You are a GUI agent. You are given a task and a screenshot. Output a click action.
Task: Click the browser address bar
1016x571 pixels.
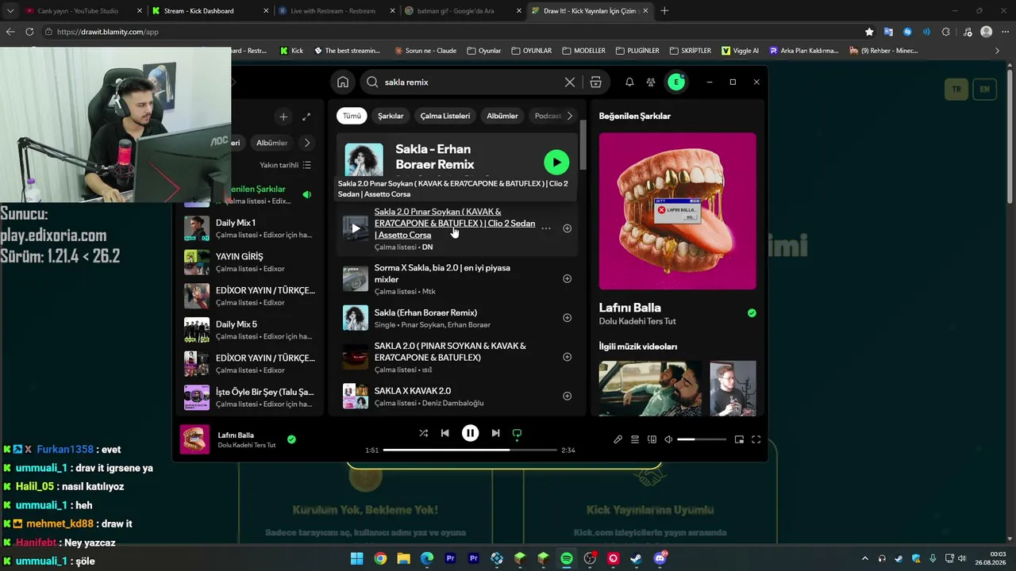click(x=452, y=32)
